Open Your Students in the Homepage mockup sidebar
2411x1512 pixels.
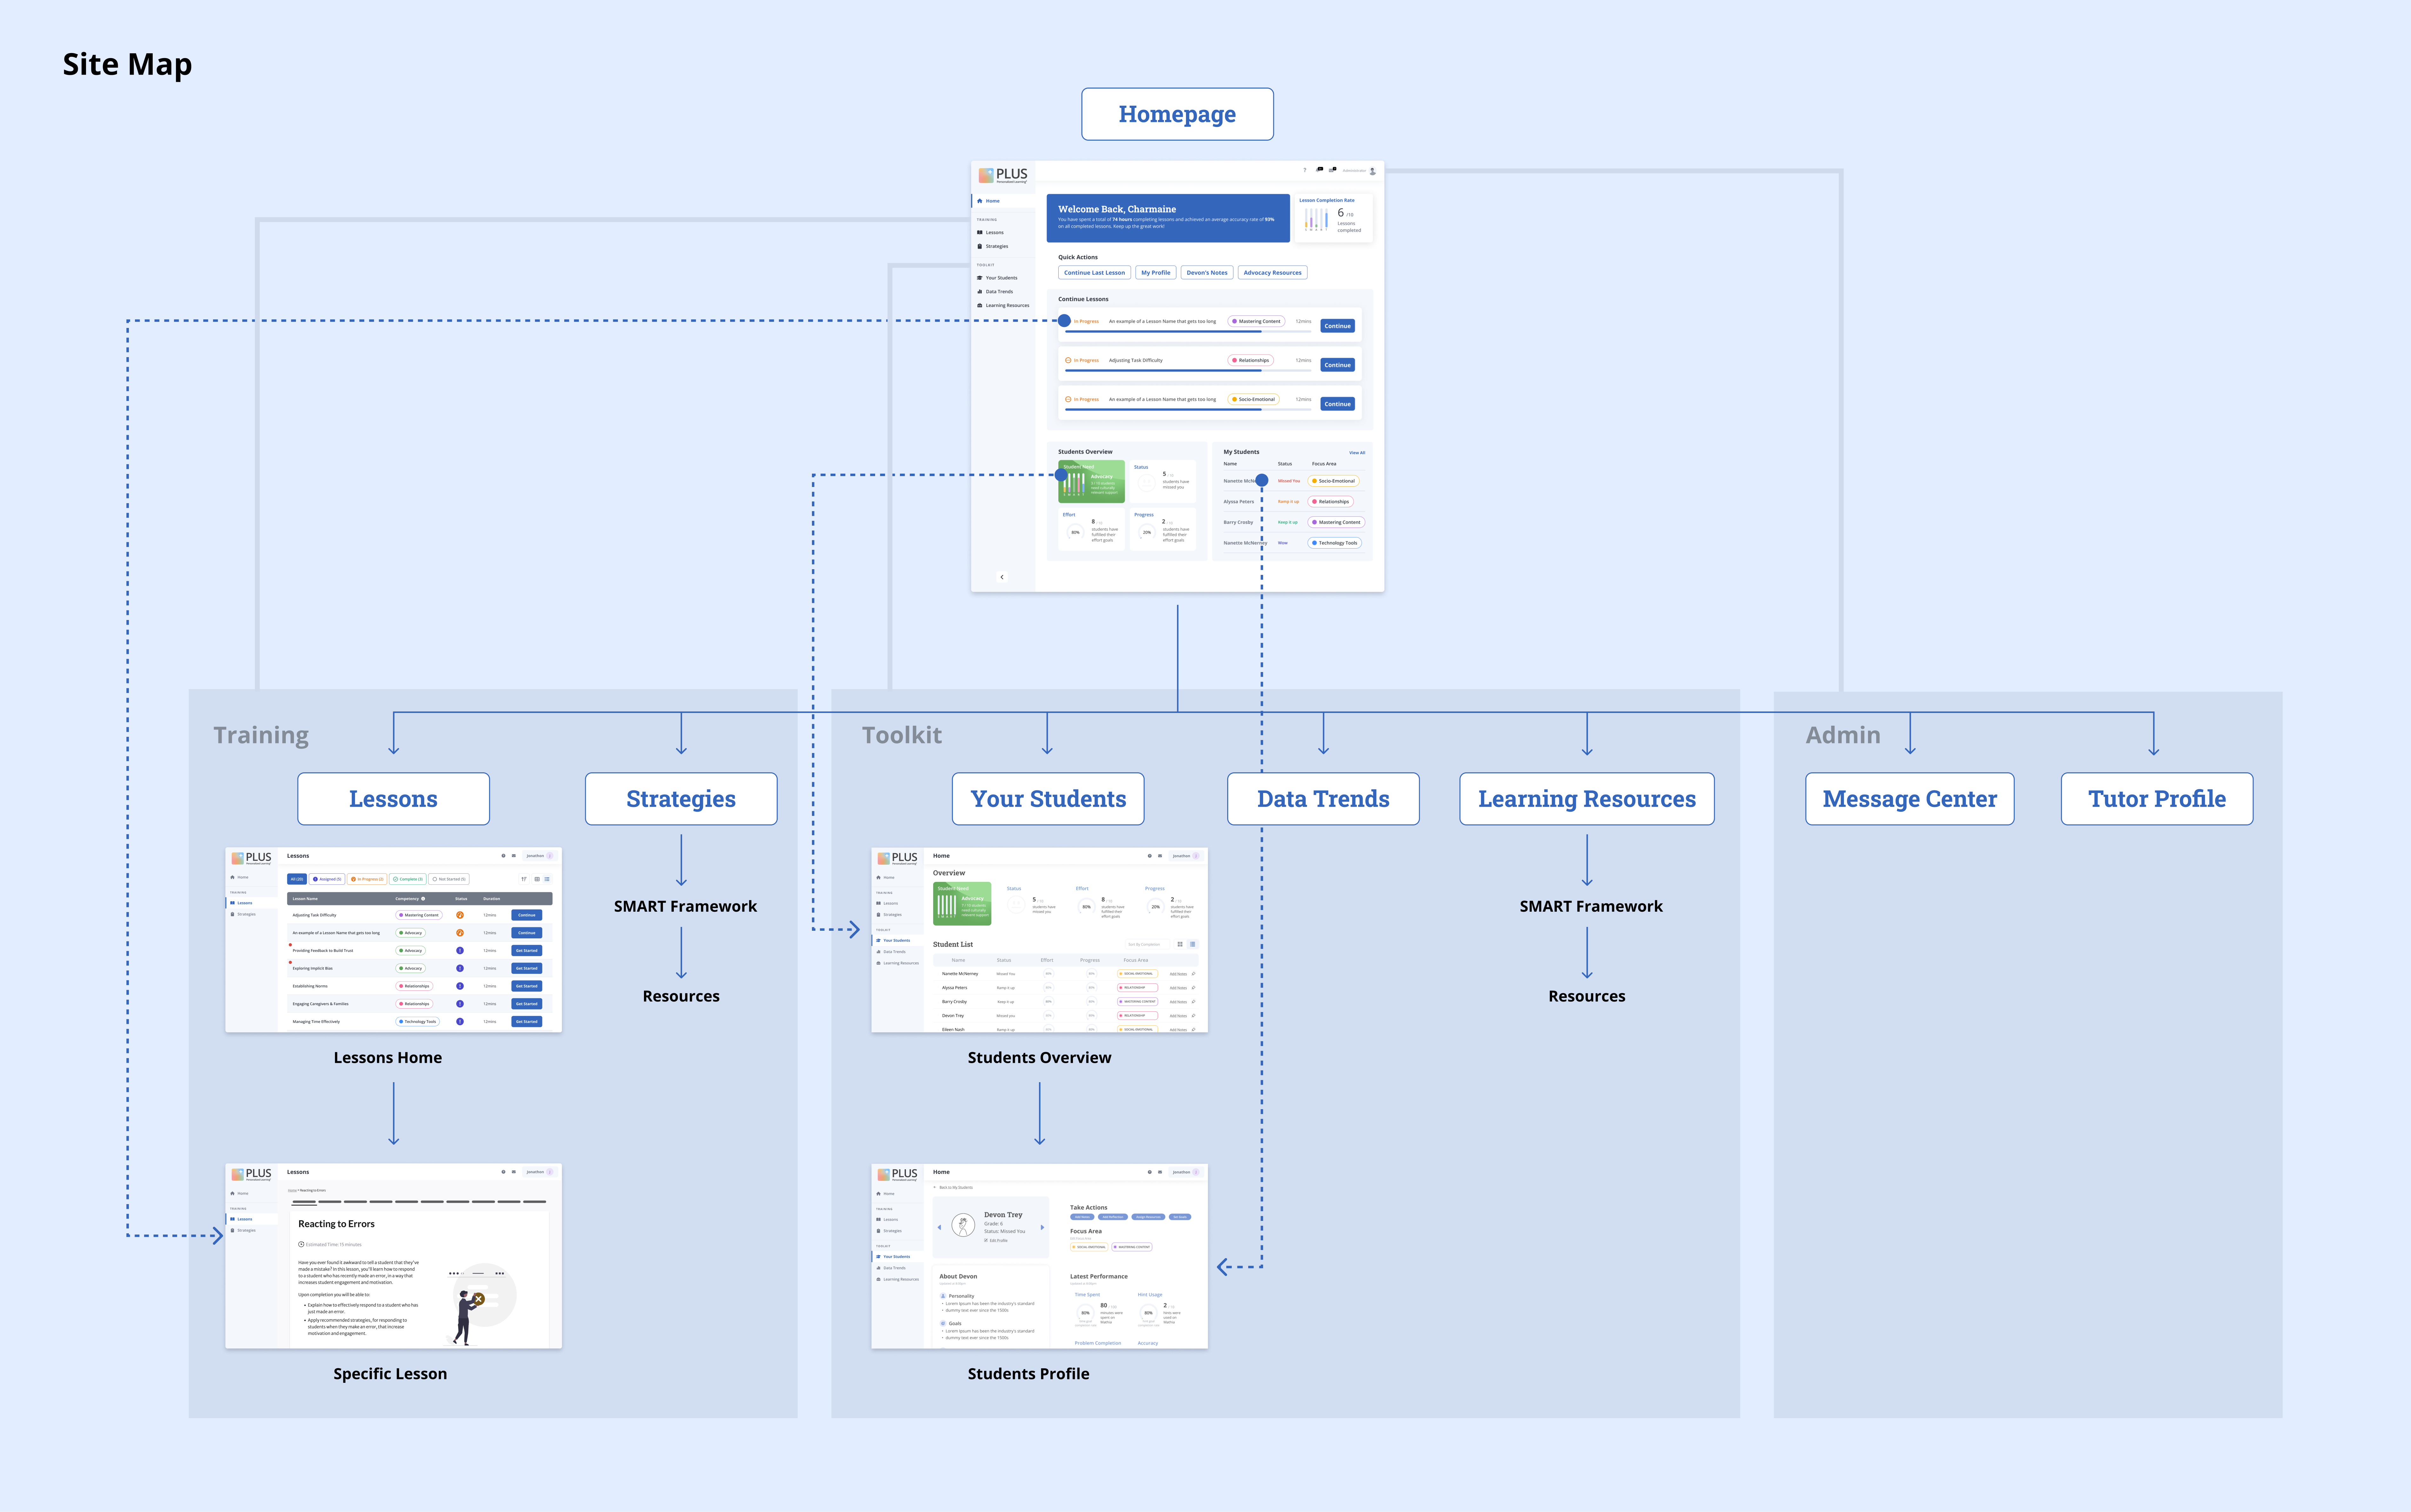[997, 278]
